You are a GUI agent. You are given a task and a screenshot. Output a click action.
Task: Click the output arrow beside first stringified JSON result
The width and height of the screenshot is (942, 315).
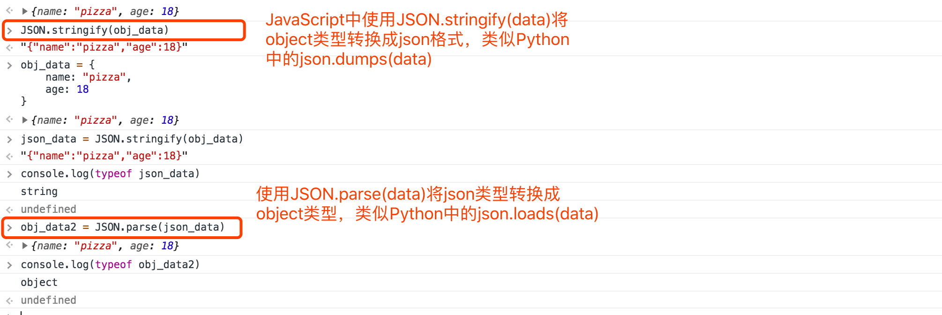point(9,47)
